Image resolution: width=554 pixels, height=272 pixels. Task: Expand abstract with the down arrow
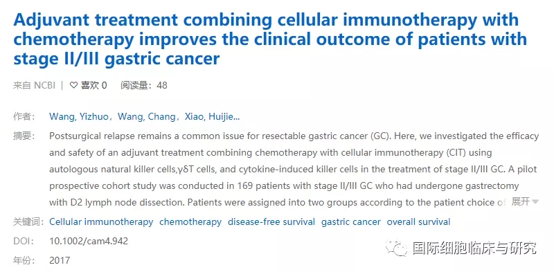pyautogui.click(x=535, y=201)
